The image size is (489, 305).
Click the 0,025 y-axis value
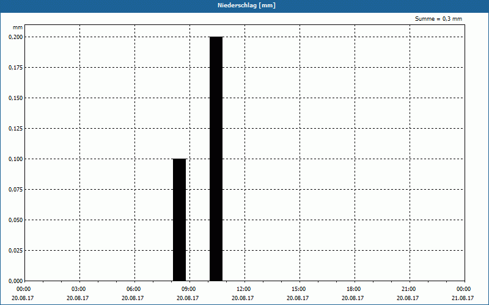click(x=16, y=250)
